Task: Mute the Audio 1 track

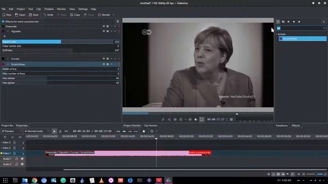Action: (22, 159)
